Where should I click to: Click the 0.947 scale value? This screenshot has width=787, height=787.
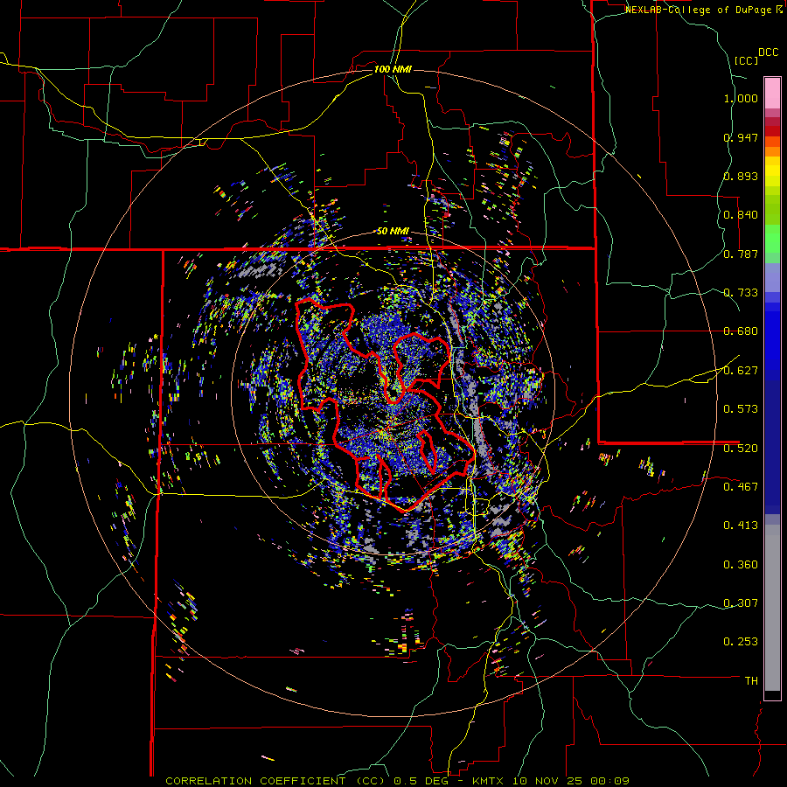tap(741, 137)
